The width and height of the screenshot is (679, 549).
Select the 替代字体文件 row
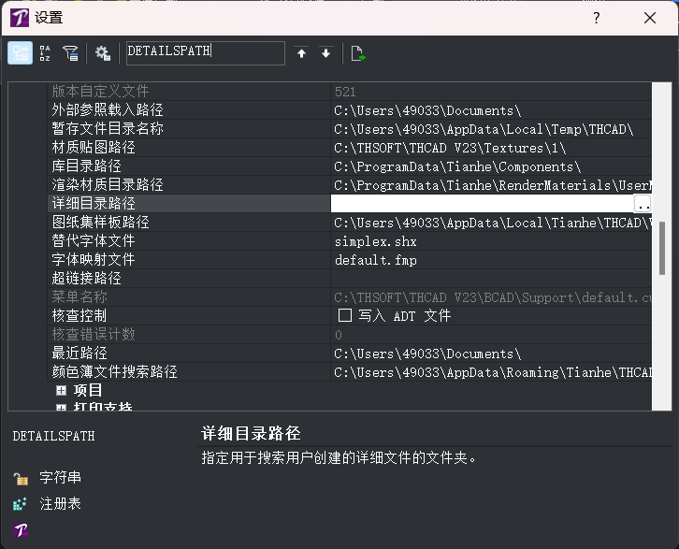point(350,240)
